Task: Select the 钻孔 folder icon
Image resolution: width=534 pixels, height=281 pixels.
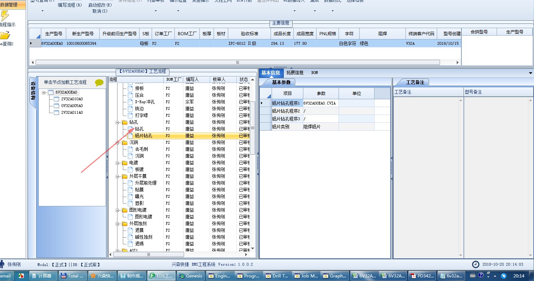Action: point(125,122)
